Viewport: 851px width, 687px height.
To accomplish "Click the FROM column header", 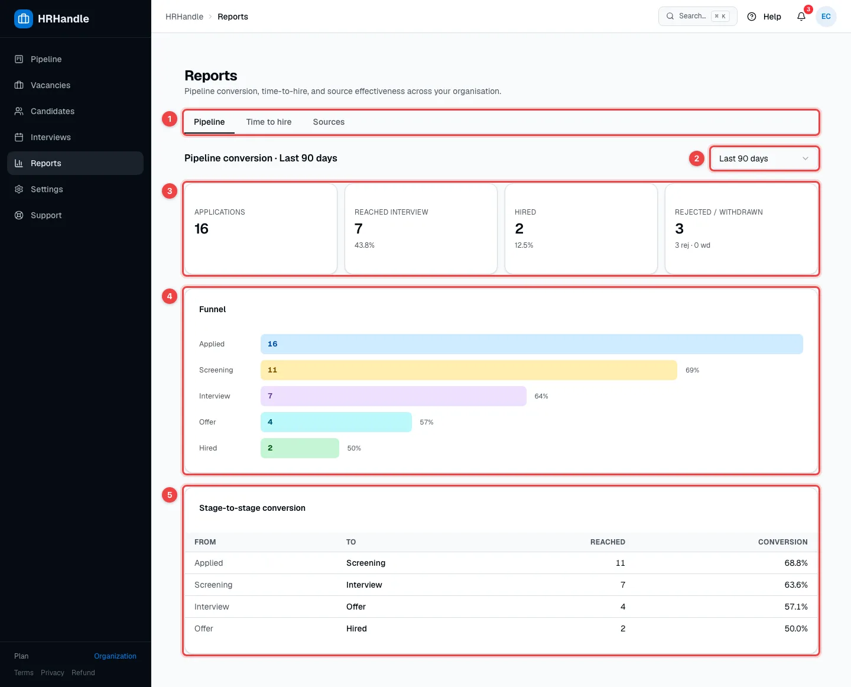I will coord(205,542).
